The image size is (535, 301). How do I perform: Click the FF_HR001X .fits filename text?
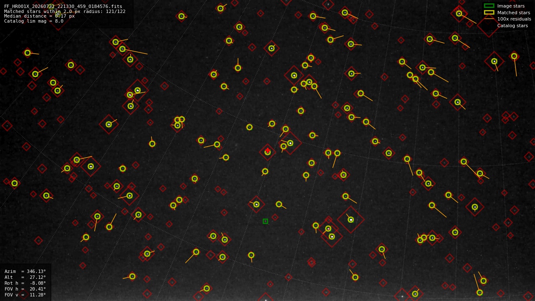[x=63, y=6]
